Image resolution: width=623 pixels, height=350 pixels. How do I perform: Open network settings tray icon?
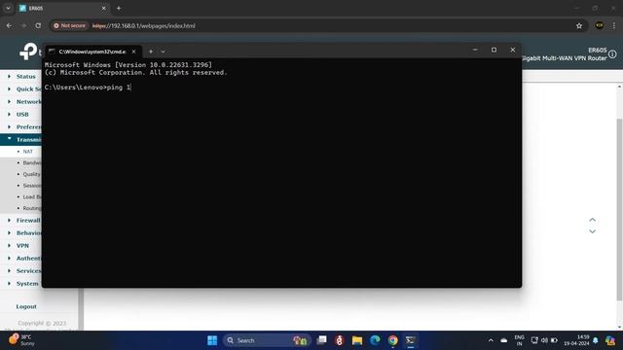point(534,340)
